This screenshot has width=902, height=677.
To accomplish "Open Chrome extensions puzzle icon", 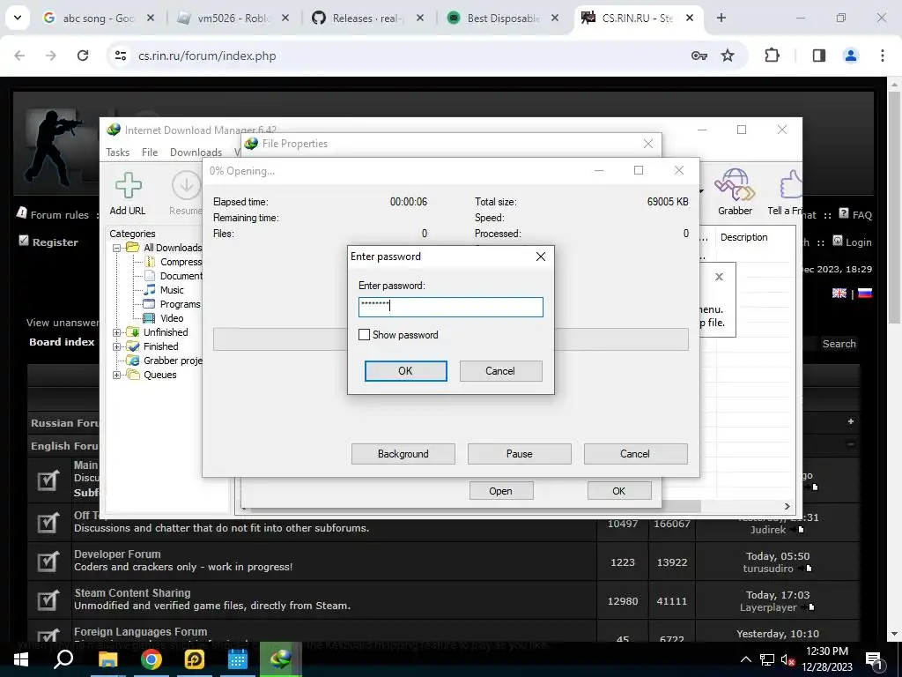I will (x=772, y=56).
